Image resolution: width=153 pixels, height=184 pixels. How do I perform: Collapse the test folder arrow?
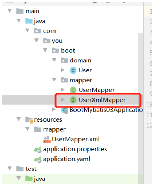coord(10,169)
